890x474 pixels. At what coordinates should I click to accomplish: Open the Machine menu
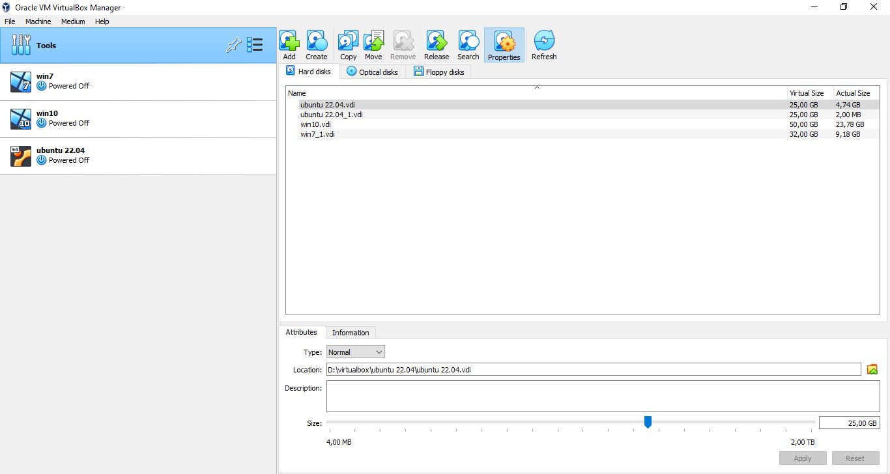click(x=38, y=21)
